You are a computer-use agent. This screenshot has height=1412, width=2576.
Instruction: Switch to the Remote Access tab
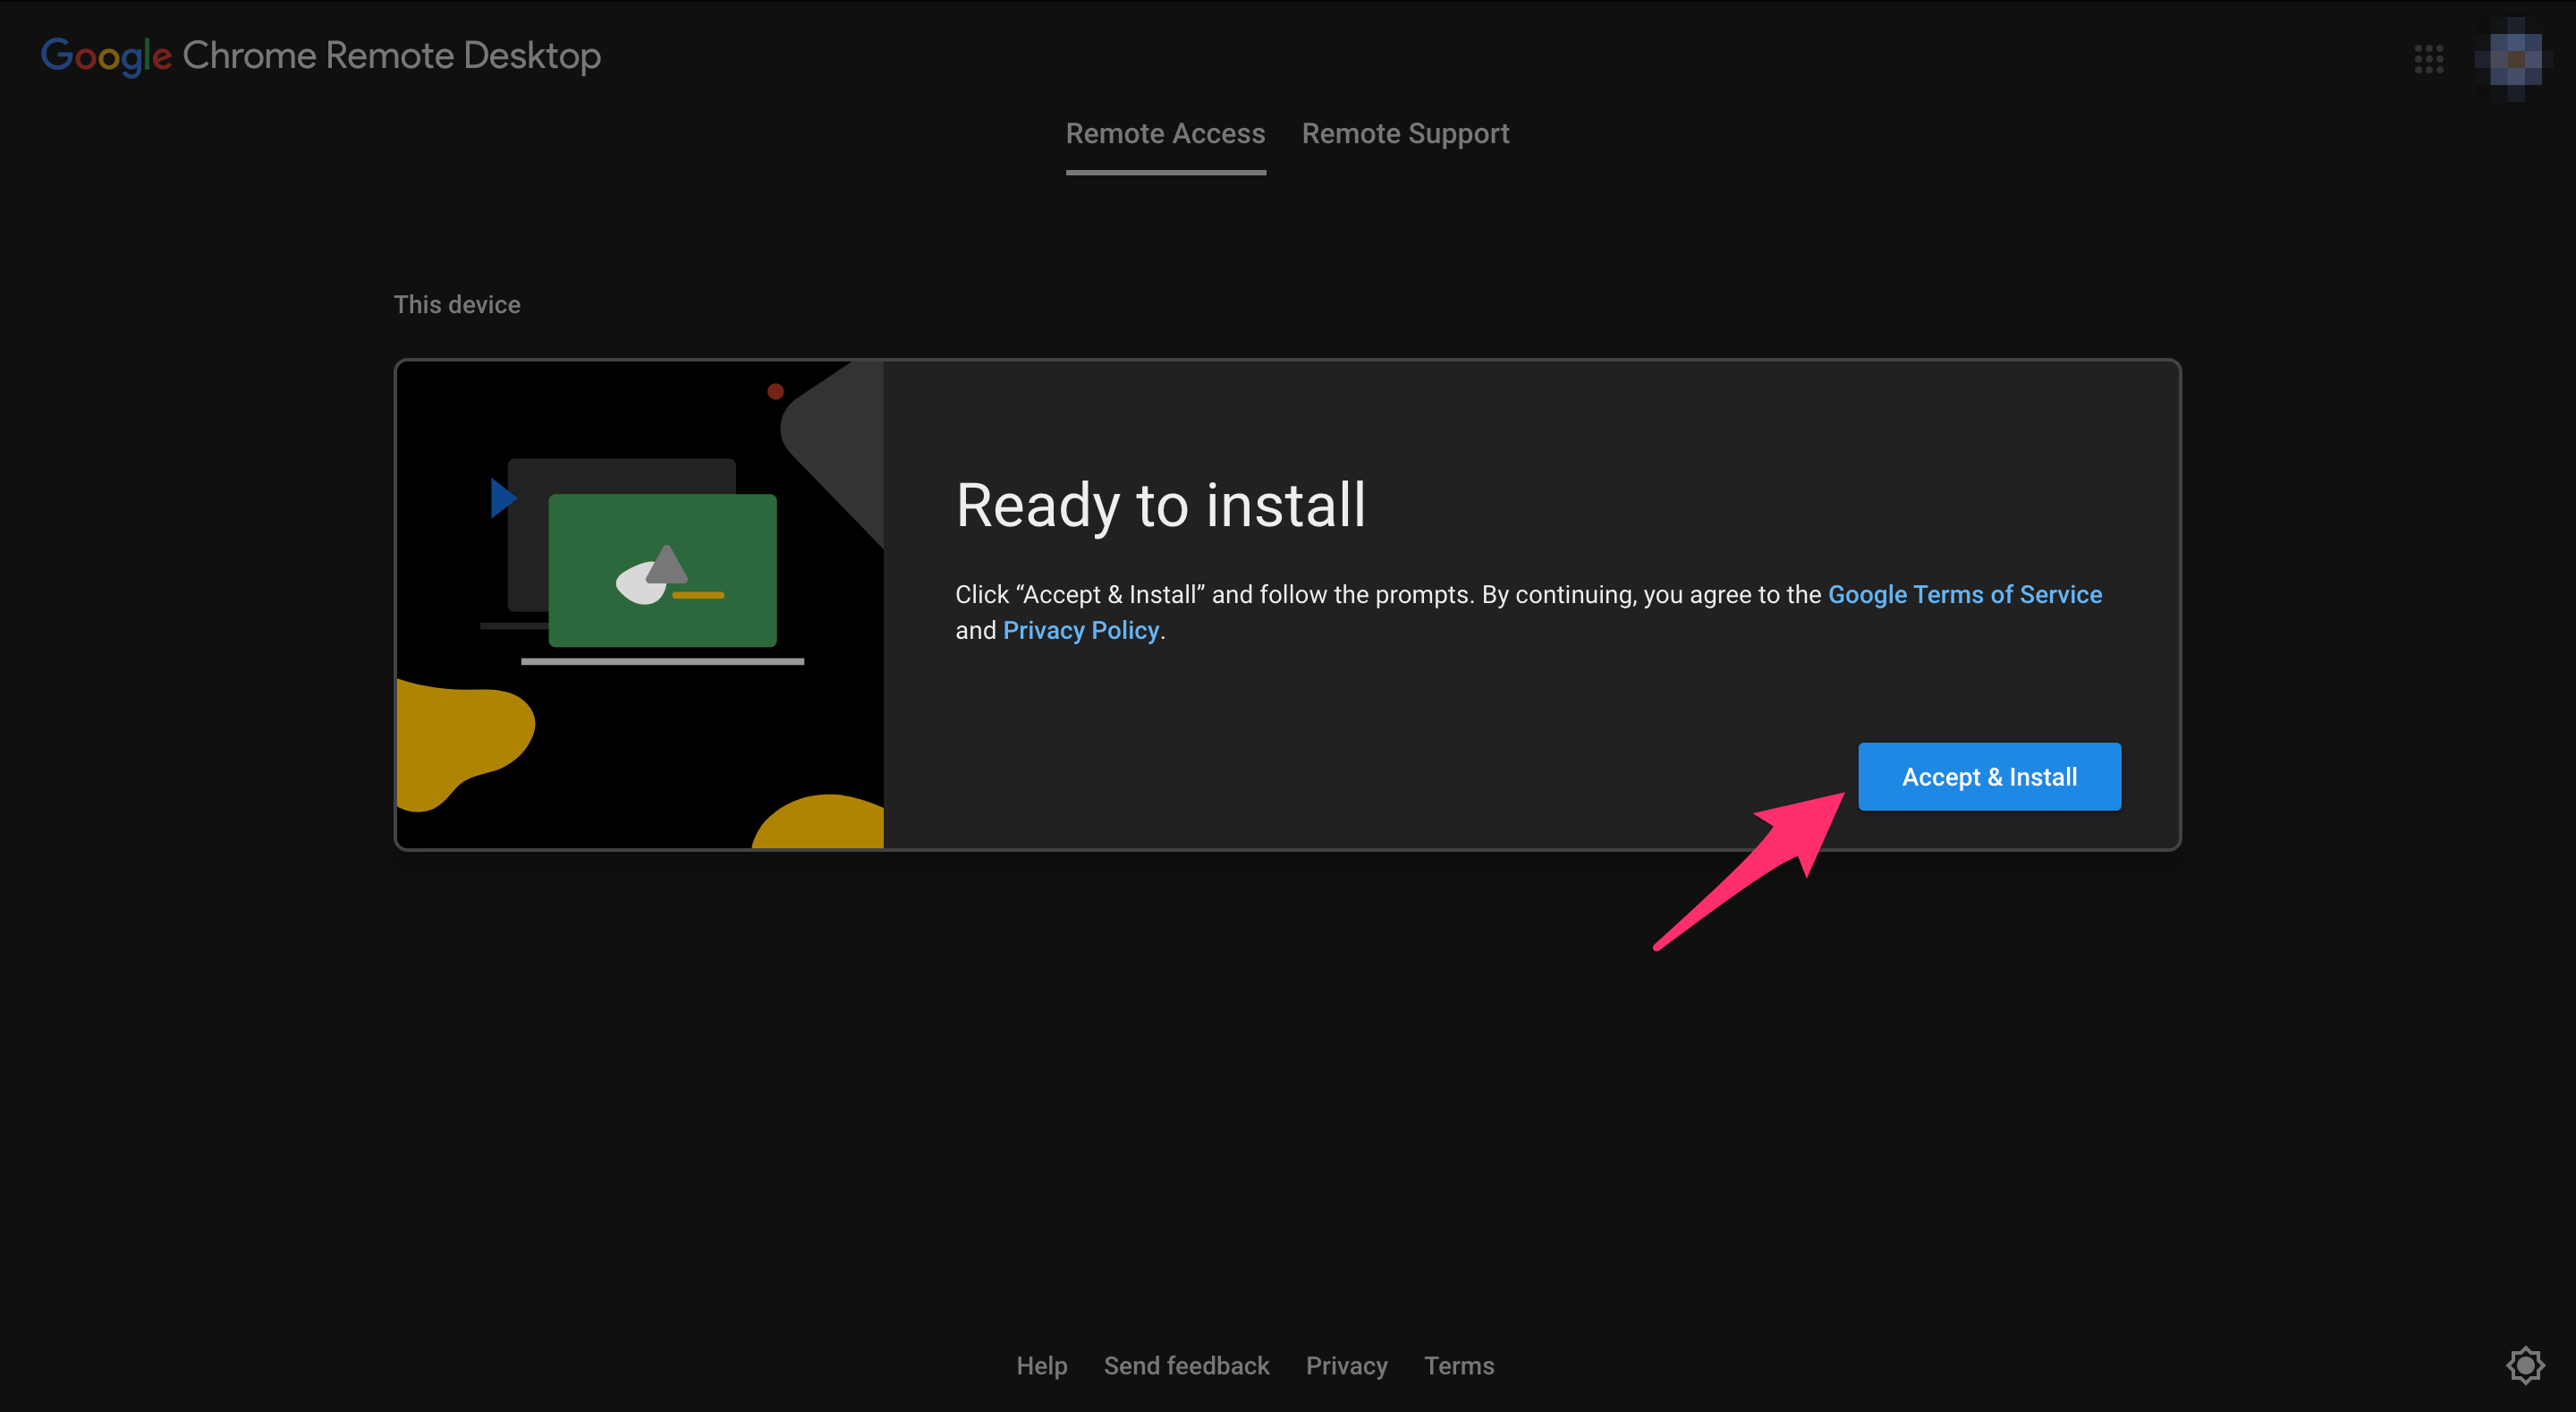coord(1165,133)
